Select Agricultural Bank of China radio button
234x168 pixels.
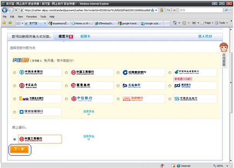(x=14, y=73)
